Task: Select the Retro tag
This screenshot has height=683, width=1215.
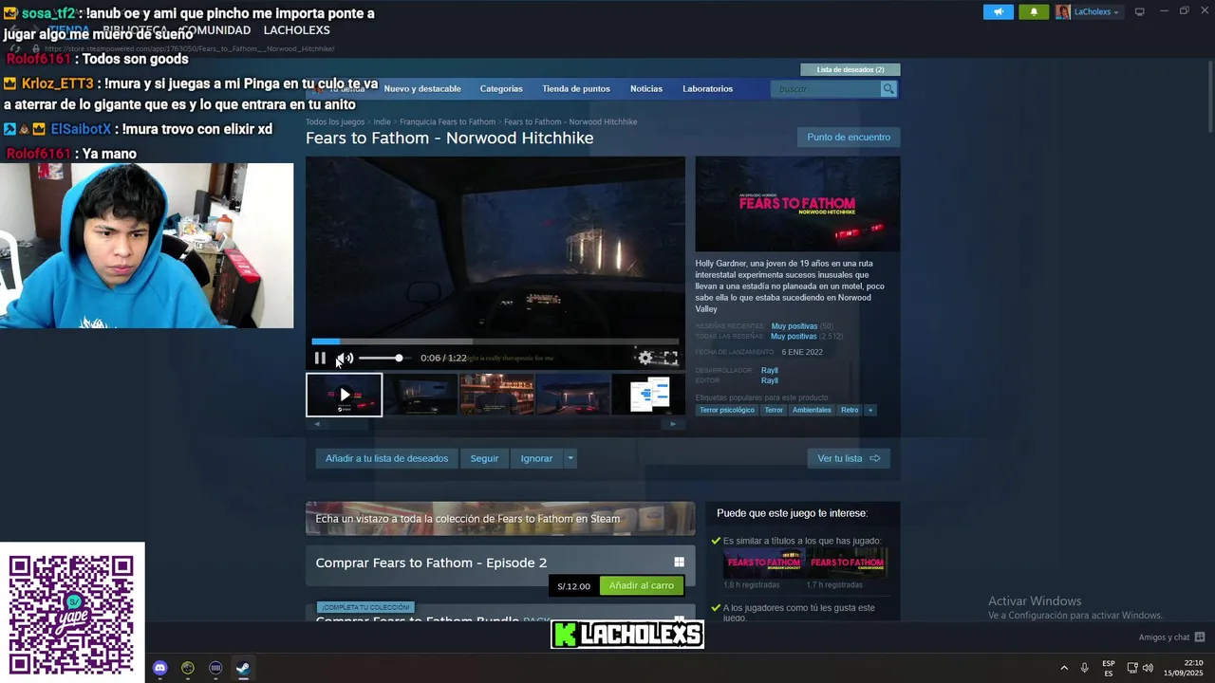Action: point(850,410)
